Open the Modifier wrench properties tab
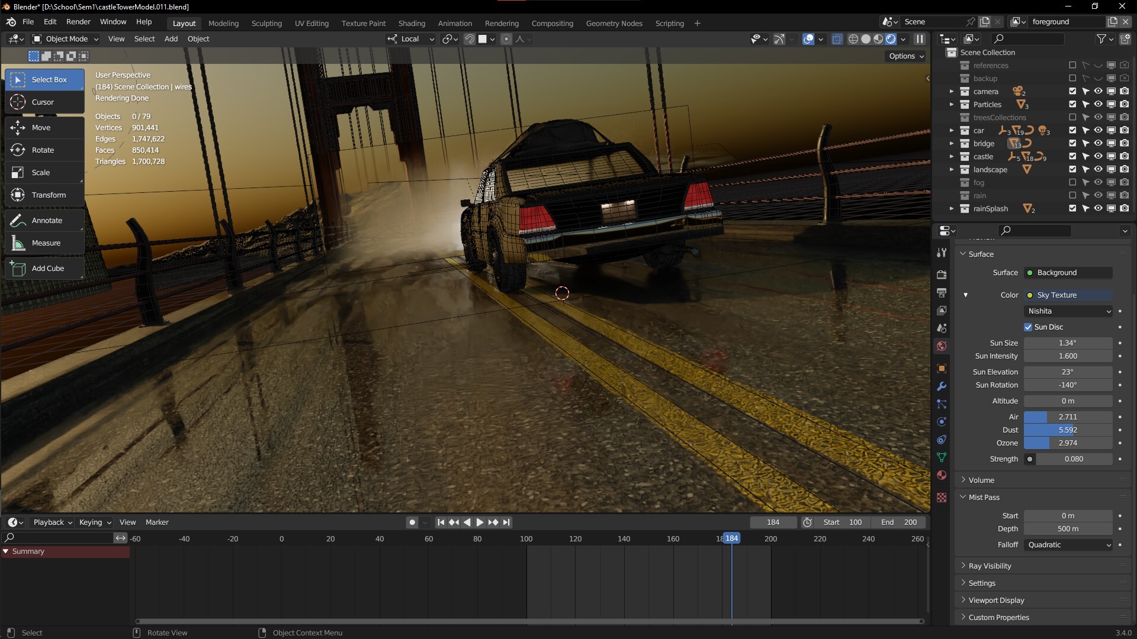The image size is (1137, 639). (x=942, y=386)
